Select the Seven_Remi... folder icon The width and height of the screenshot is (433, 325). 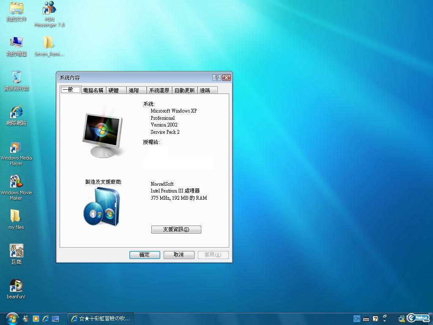(49, 47)
